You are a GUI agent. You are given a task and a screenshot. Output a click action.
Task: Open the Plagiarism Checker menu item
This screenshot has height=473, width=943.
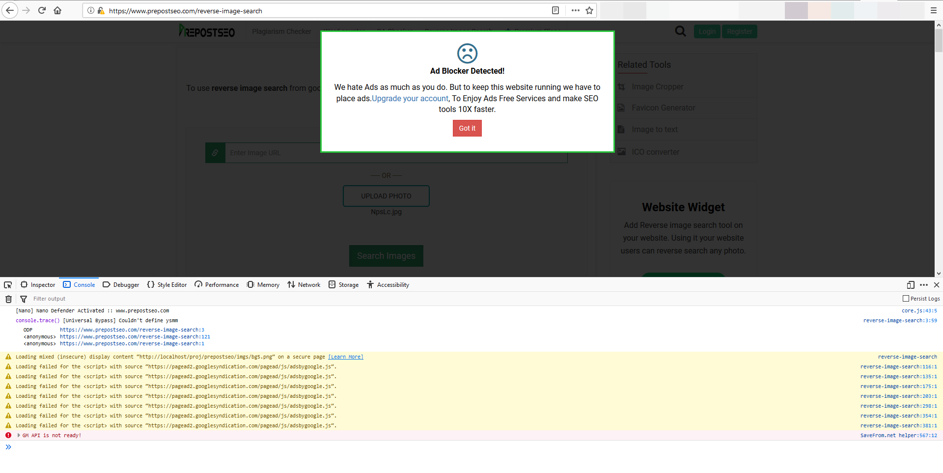281,31
